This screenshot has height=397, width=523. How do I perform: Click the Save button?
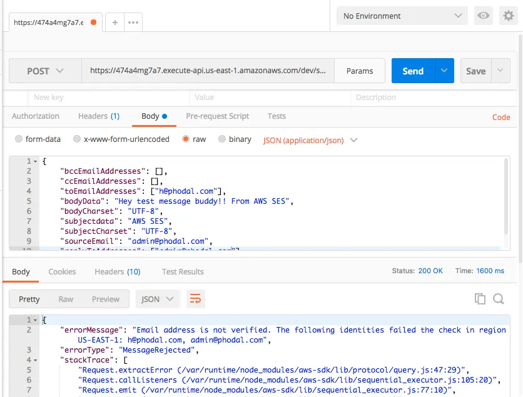[475, 71]
